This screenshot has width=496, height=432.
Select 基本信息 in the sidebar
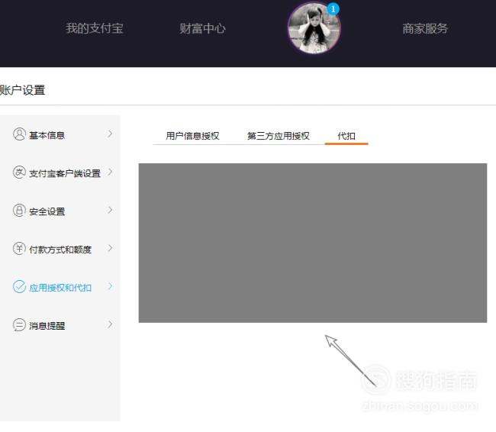click(x=47, y=135)
